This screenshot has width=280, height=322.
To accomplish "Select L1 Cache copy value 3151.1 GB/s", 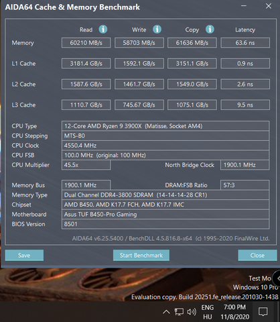I will pos(192,64).
